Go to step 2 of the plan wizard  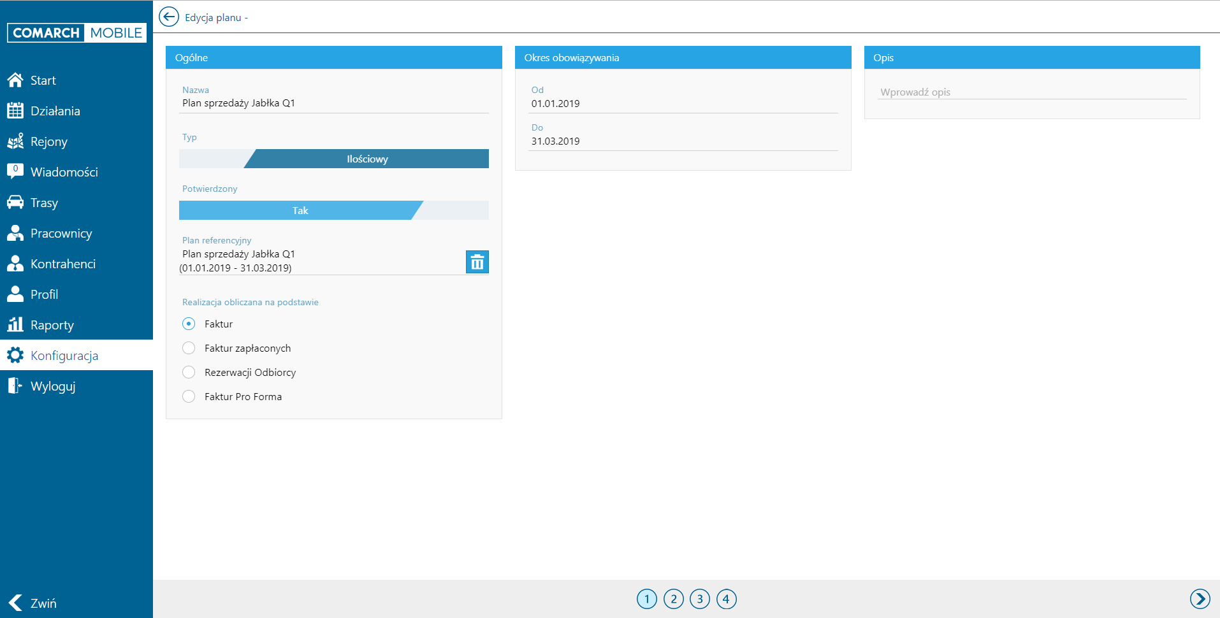pos(674,599)
